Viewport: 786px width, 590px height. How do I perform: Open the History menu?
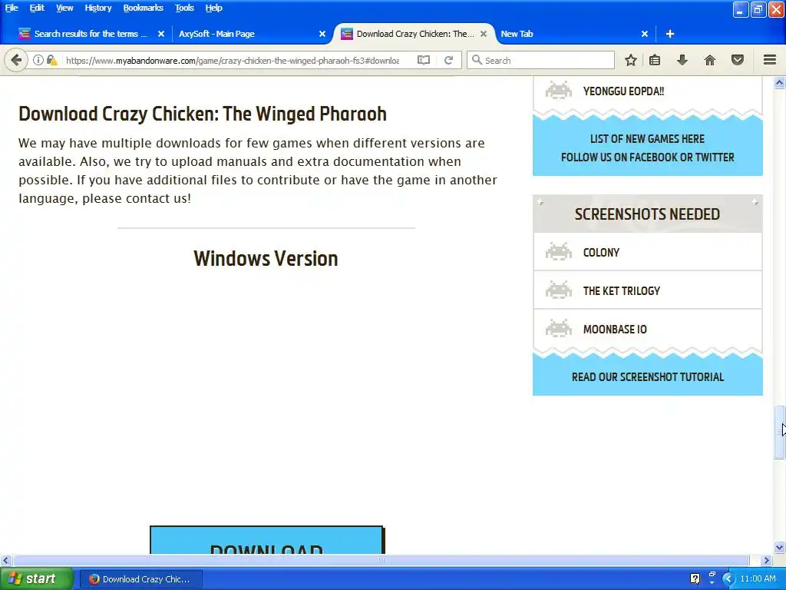tap(97, 8)
